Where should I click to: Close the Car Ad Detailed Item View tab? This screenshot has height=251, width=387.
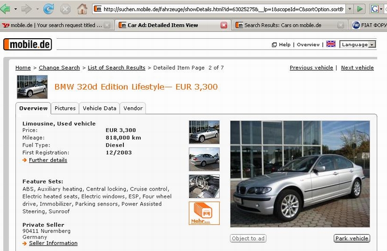pyautogui.click(x=224, y=25)
